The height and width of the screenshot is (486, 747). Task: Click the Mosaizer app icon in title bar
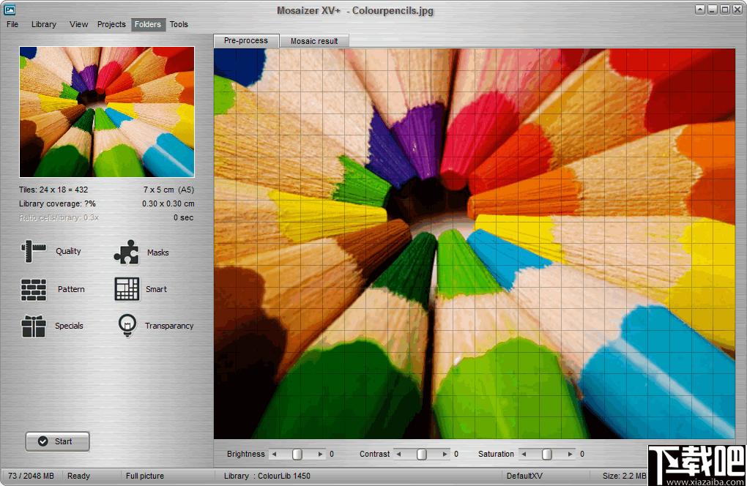point(10,10)
